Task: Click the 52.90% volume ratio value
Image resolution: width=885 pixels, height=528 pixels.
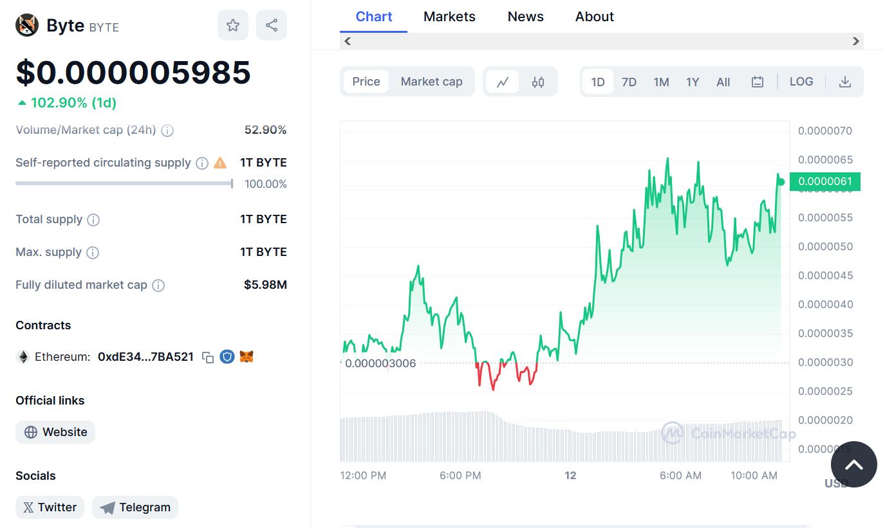Action: [x=266, y=130]
